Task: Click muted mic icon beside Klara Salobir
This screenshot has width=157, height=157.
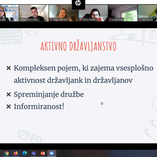Action: point(81,20)
